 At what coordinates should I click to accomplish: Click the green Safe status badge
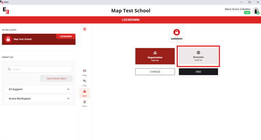(247, 12)
